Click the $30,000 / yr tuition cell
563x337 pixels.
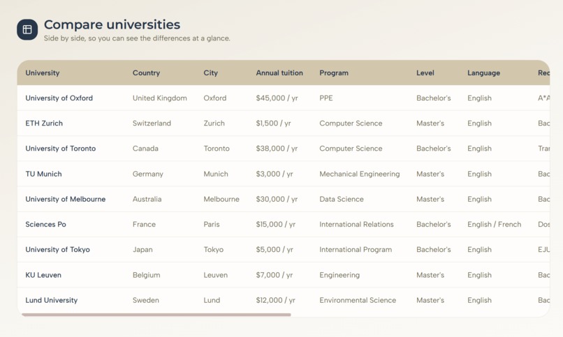tap(277, 199)
